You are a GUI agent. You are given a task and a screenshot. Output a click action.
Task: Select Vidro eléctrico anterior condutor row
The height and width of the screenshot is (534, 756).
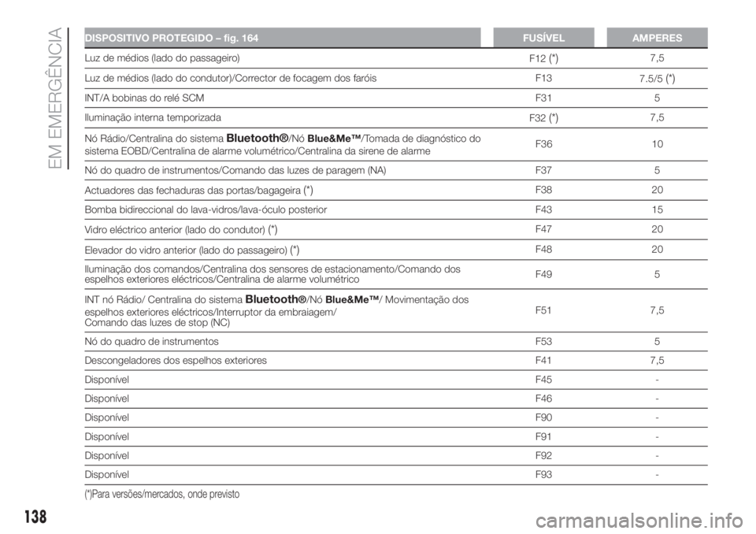tap(396, 230)
